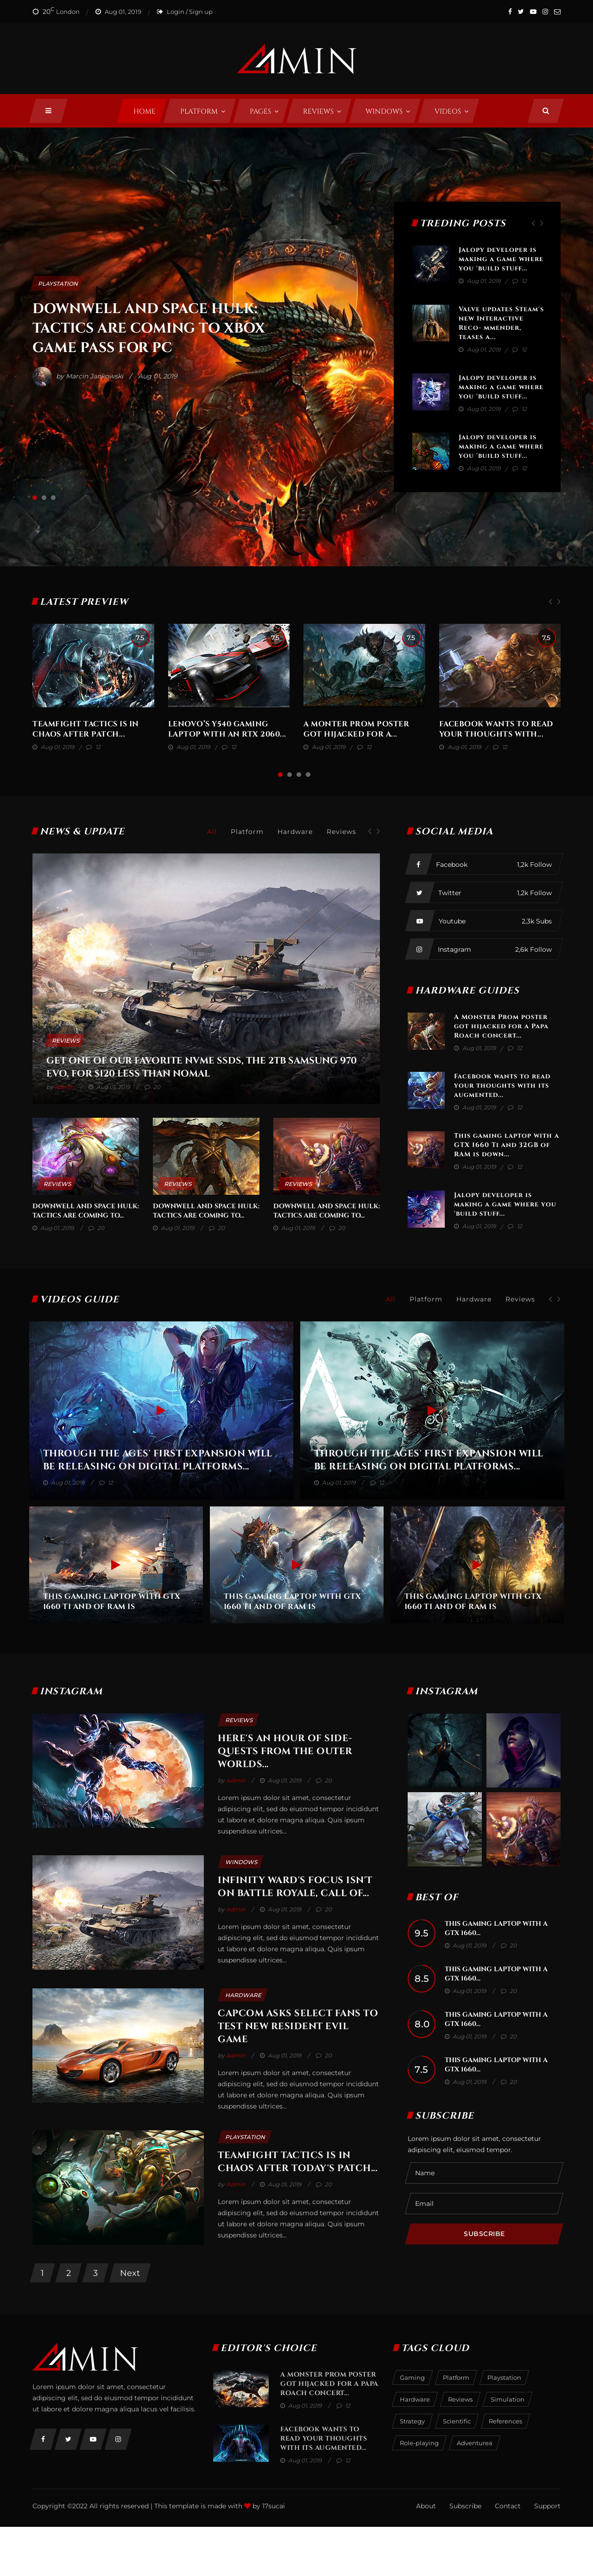Click the footer About link
The image size is (593, 2576).
click(425, 2505)
